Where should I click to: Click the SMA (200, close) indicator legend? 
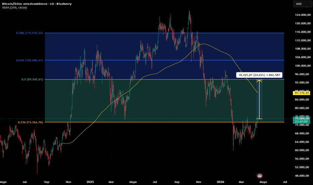[x=14, y=8]
